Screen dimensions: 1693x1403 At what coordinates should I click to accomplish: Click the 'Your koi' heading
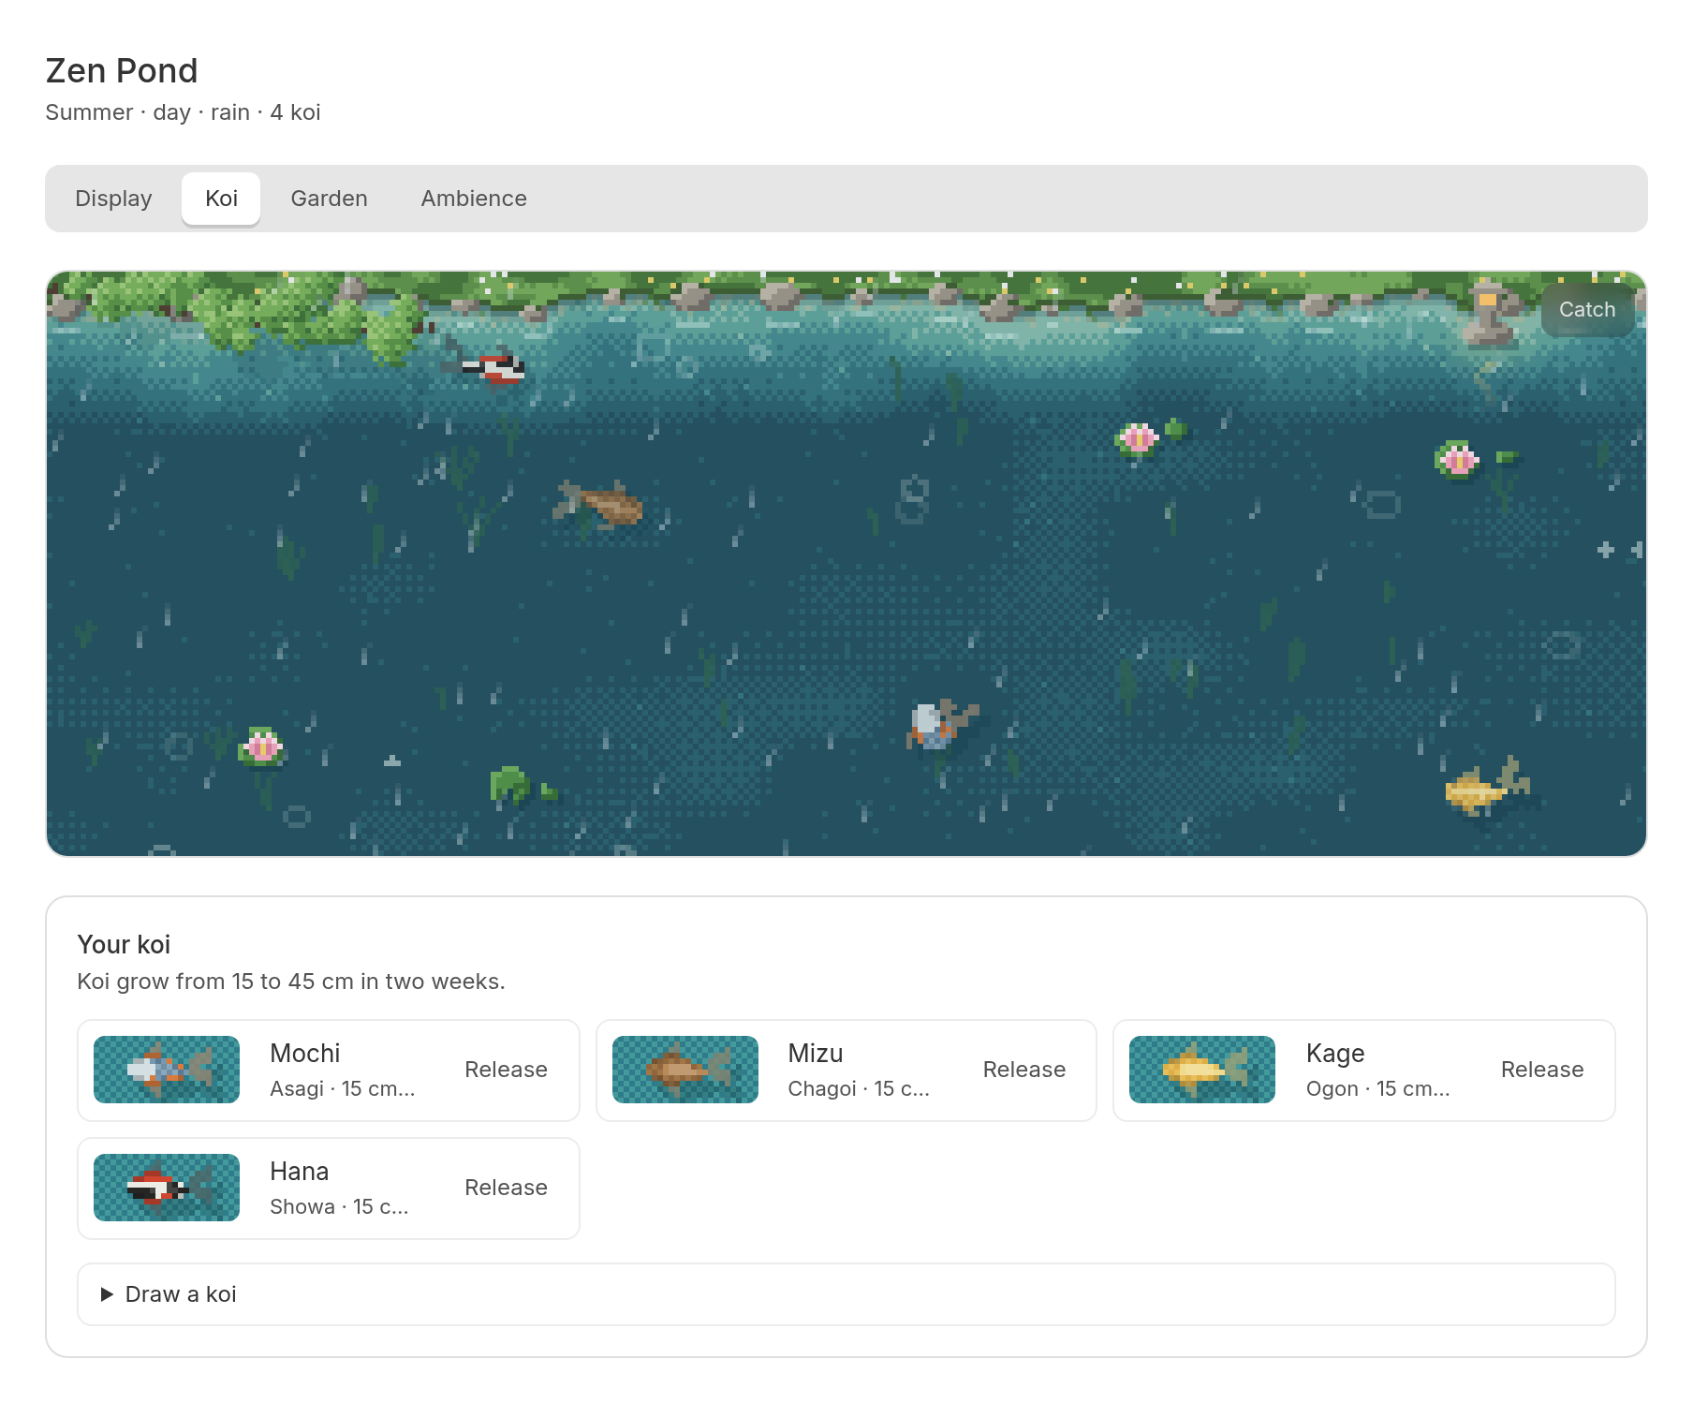(x=124, y=944)
